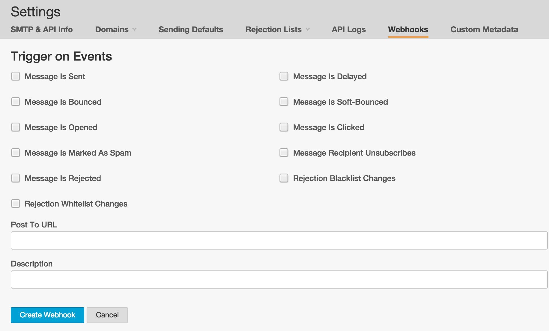Check Message Recipient Unsubscribes option
The width and height of the screenshot is (549, 331).
click(284, 153)
